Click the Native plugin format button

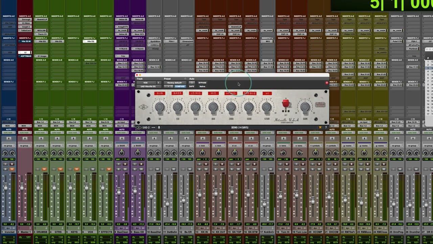[x=202, y=86]
